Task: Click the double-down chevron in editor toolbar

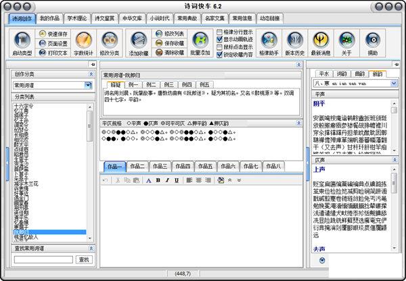Action: coord(239,180)
